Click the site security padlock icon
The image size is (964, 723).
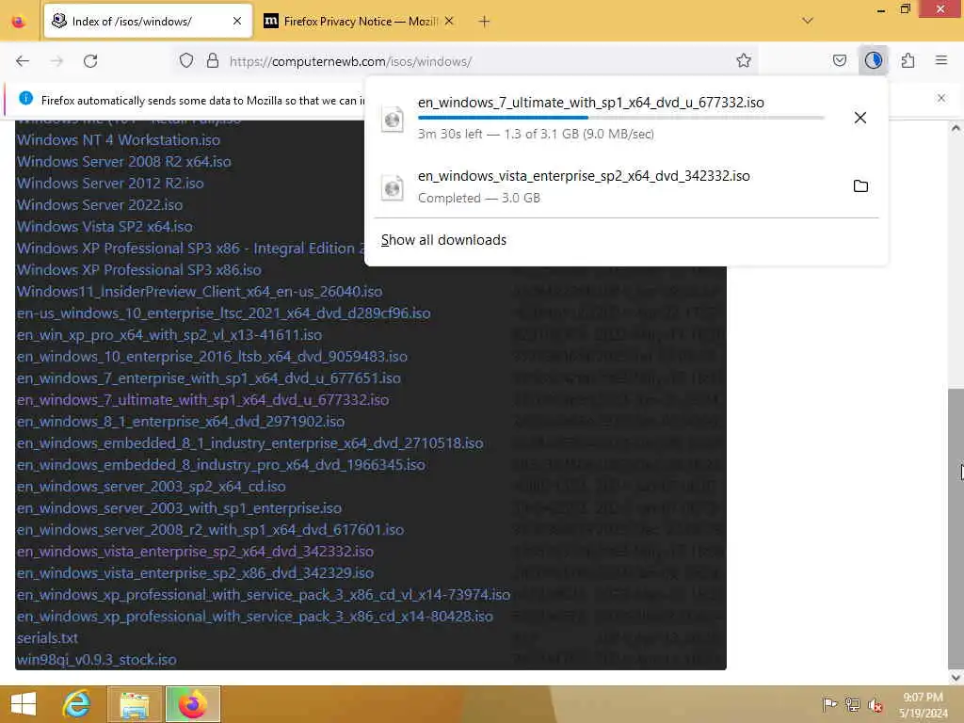213,61
